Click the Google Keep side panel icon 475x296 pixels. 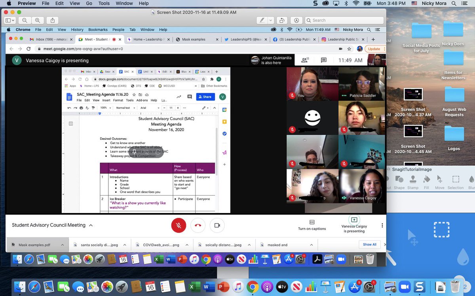pos(224,121)
